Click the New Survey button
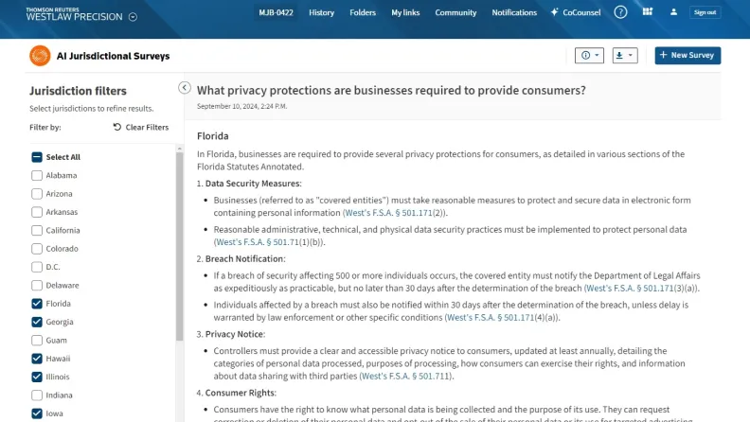 pos(687,56)
